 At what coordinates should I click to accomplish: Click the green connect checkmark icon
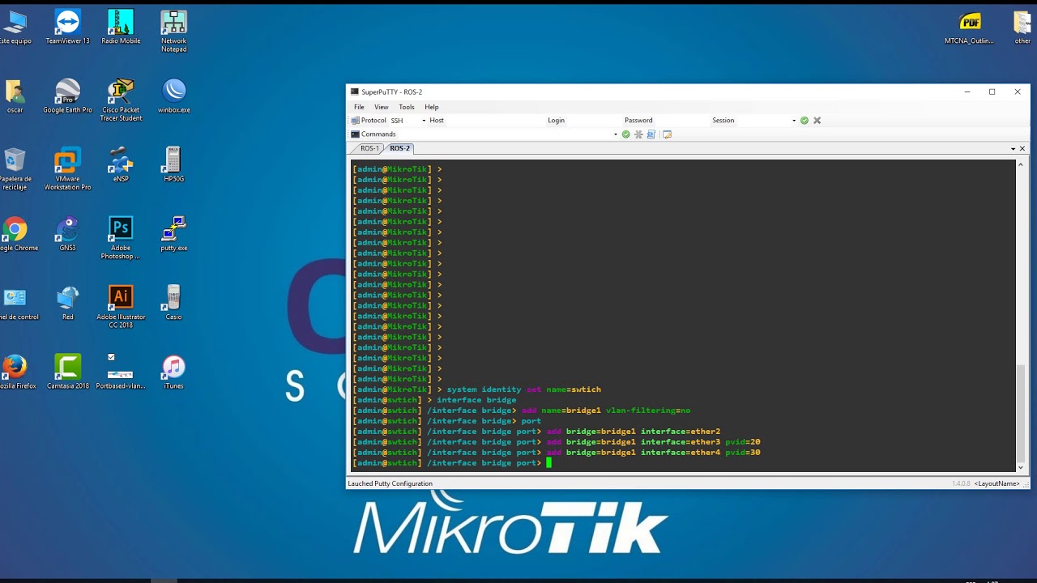pyautogui.click(x=804, y=121)
